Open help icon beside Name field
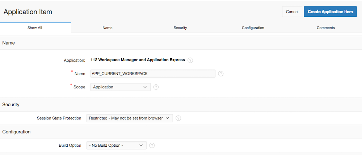The height and width of the screenshot is (155, 362). [221, 74]
